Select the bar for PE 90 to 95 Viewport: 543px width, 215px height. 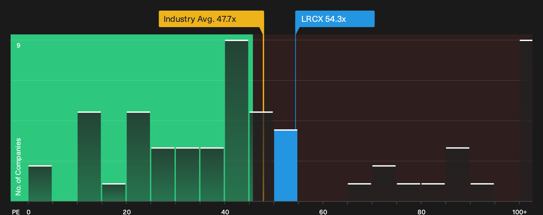(x=482, y=192)
